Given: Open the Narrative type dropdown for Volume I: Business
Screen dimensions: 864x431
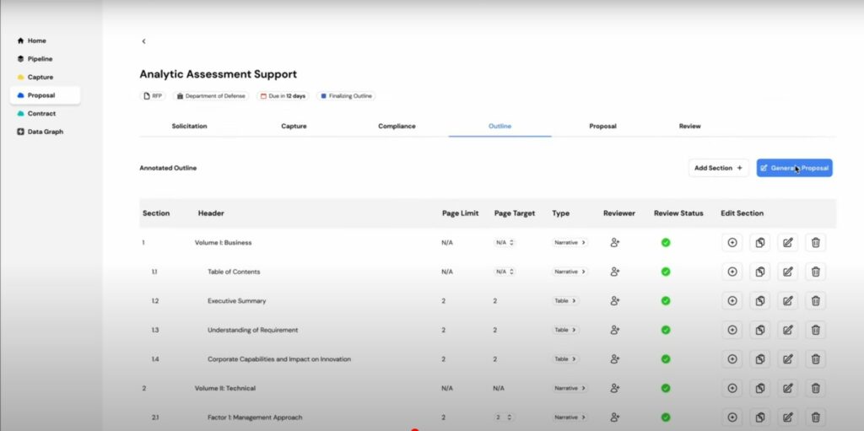Looking at the screenshot, I should coord(570,243).
